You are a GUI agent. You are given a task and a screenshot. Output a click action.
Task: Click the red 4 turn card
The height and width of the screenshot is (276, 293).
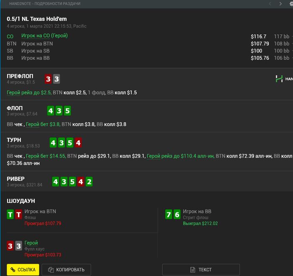(x=78, y=143)
